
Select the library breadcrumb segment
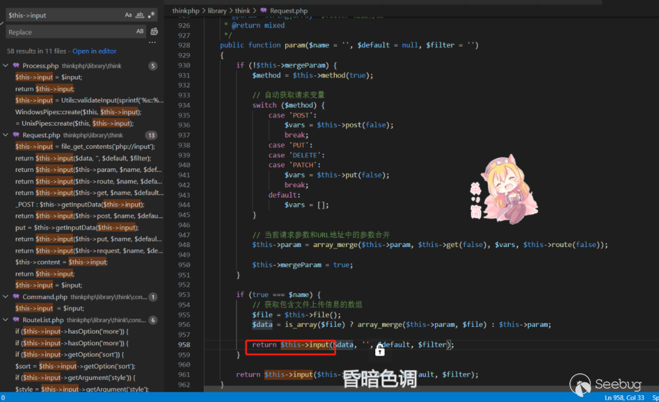[x=217, y=11]
